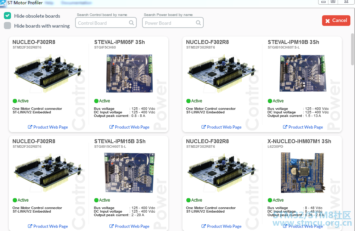
Task: Click STGIF5CH60 part number text
Action: (x=105, y=47)
